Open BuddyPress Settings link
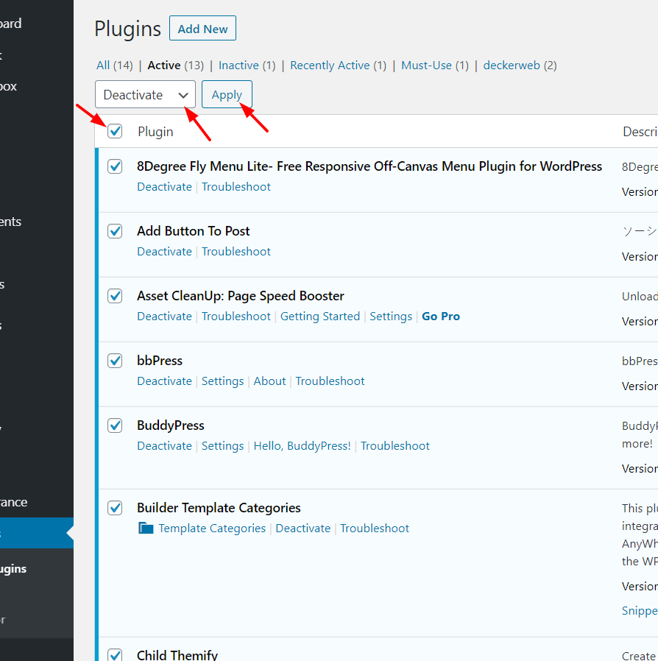Viewport: 658px width, 661px height. (222, 446)
